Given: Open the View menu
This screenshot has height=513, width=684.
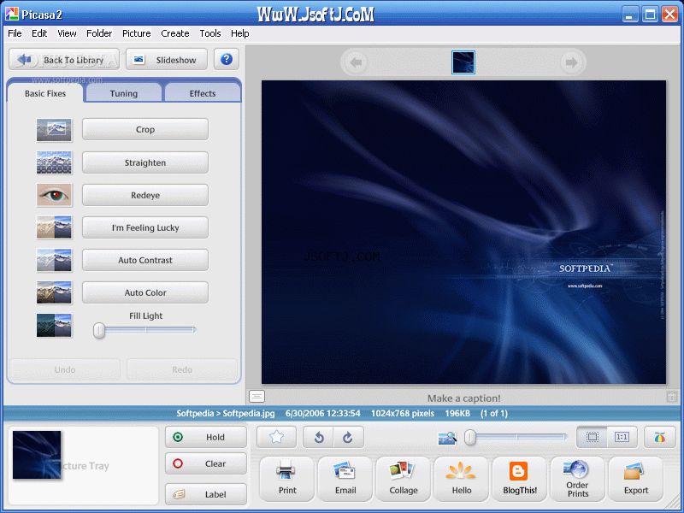Looking at the screenshot, I should [67, 33].
